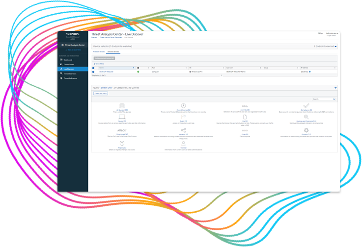Expand the Help menu
Image resolution: width=362 pixels, height=247 pixels.
[x=320, y=33]
